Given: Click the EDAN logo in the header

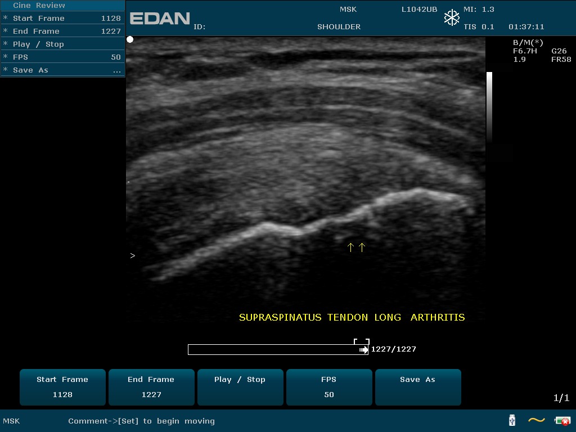Looking at the screenshot, I should (x=160, y=19).
